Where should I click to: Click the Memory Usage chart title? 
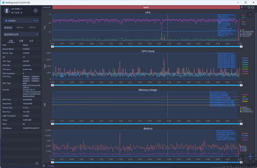pyautogui.click(x=148, y=90)
